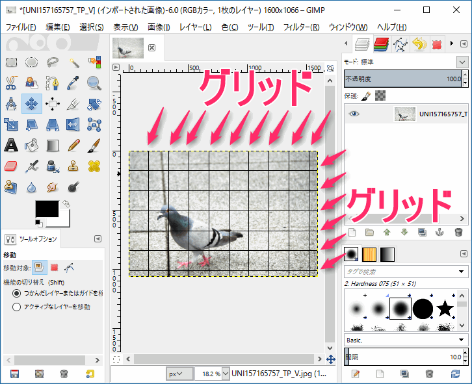
Task: Choose the Foreground Select tool
Action: (x=31, y=83)
